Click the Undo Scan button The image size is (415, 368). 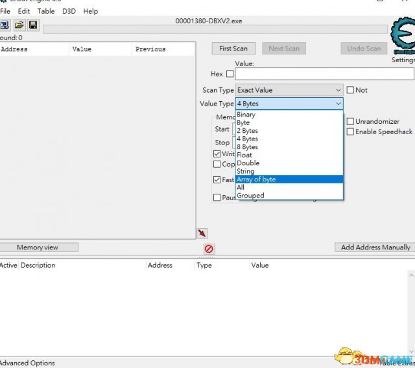[x=364, y=49]
